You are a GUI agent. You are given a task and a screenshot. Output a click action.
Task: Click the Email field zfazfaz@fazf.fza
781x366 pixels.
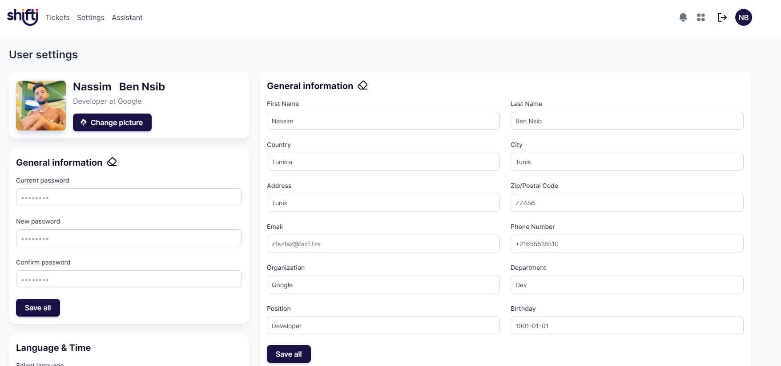pos(383,244)
